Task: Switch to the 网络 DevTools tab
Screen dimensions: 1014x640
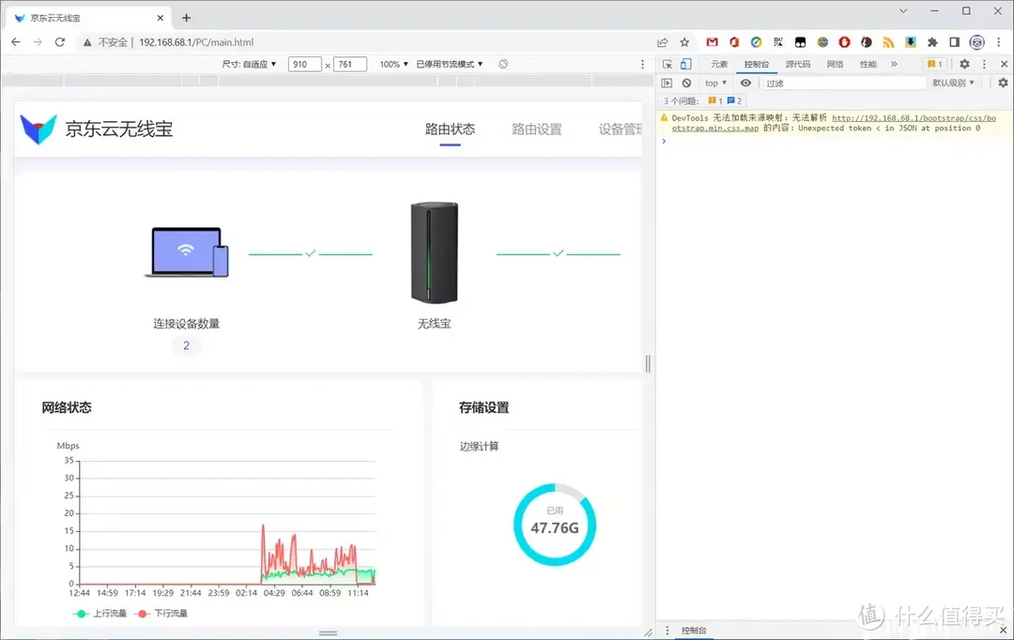Action: pos(835,64)
